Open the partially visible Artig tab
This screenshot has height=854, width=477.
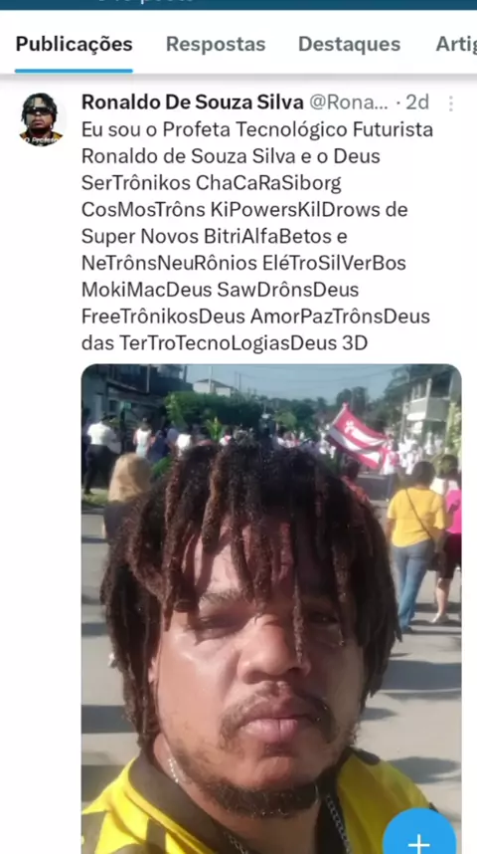tap(456, 44)
